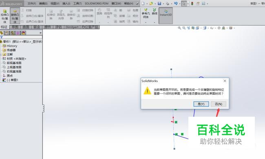
Task: Click the Open file icon
Action: (x=151, y=3)
